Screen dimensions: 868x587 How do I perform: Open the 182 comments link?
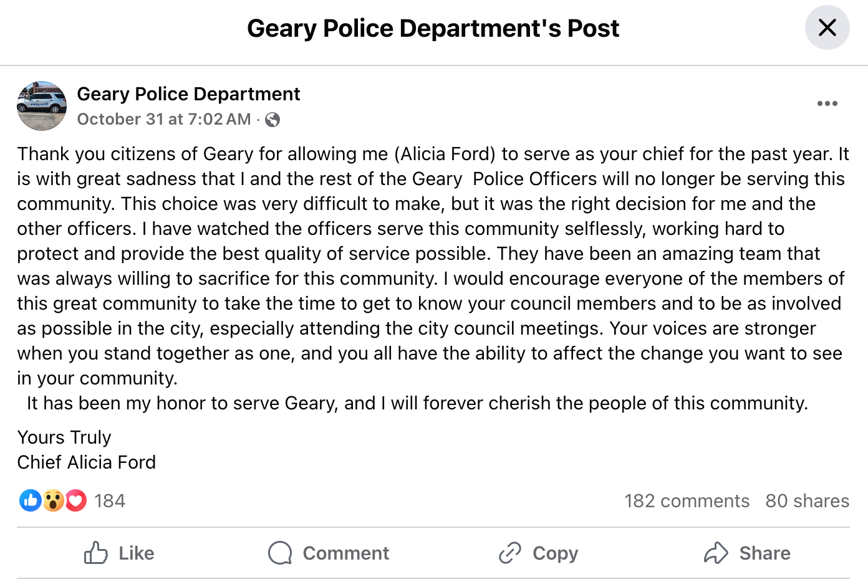click(687, 501)
